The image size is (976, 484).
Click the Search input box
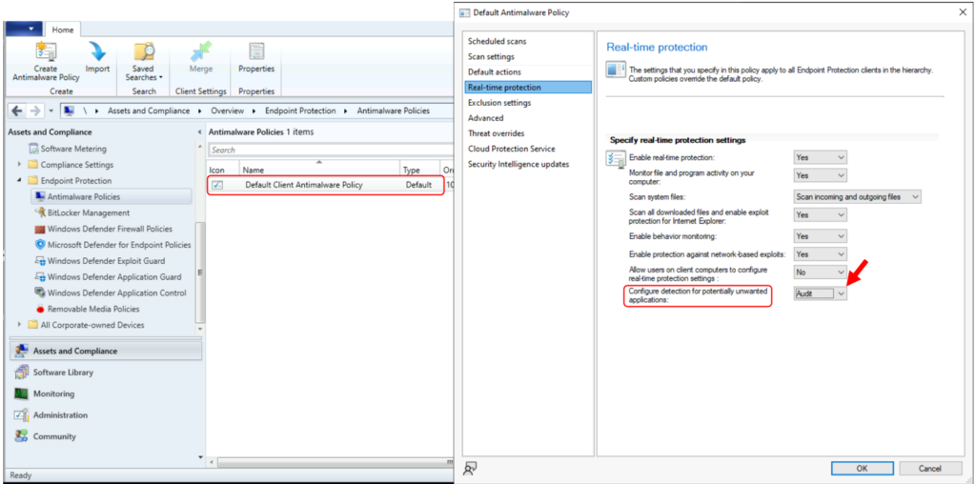330,150
